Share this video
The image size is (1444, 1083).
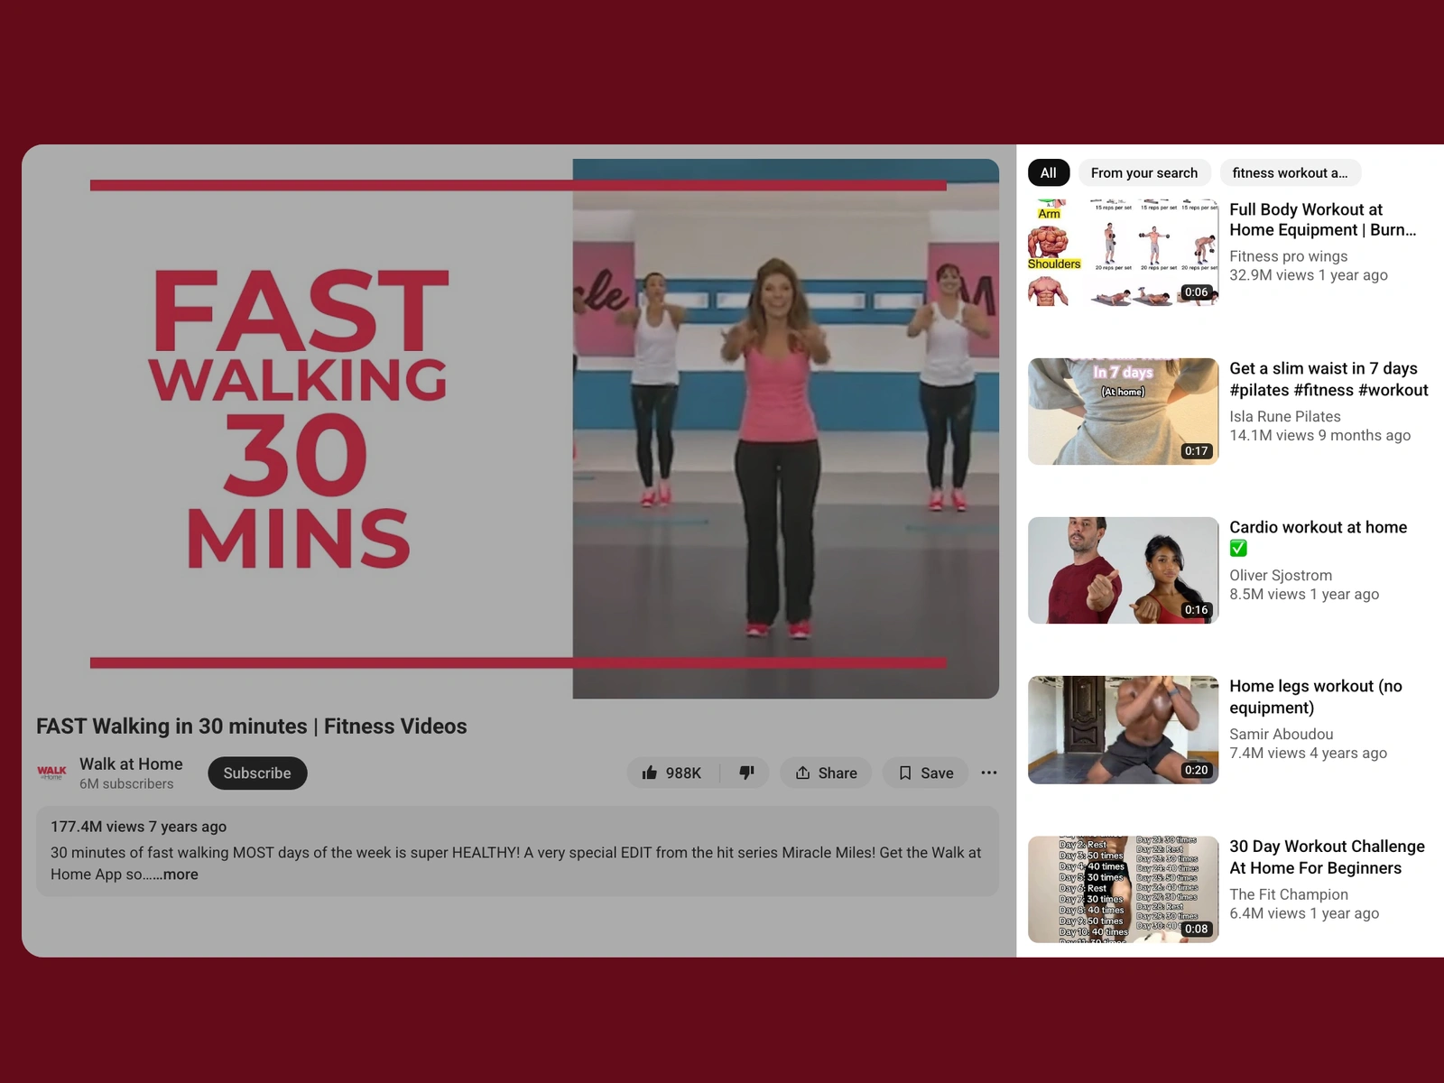click(x=826, y=773)
